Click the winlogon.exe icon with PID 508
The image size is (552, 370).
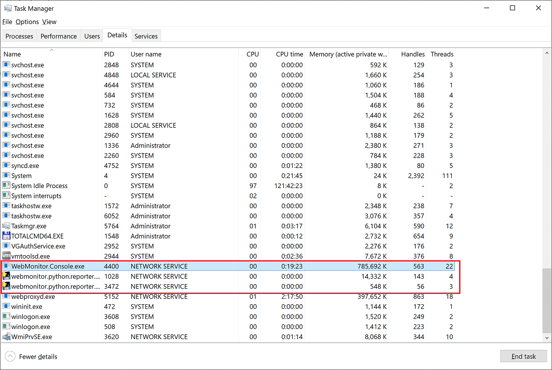[6, 326]
